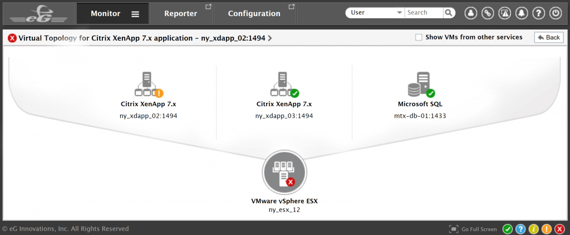
Task: Click the eG Innovations copyright text
Action: click(66, 229)
